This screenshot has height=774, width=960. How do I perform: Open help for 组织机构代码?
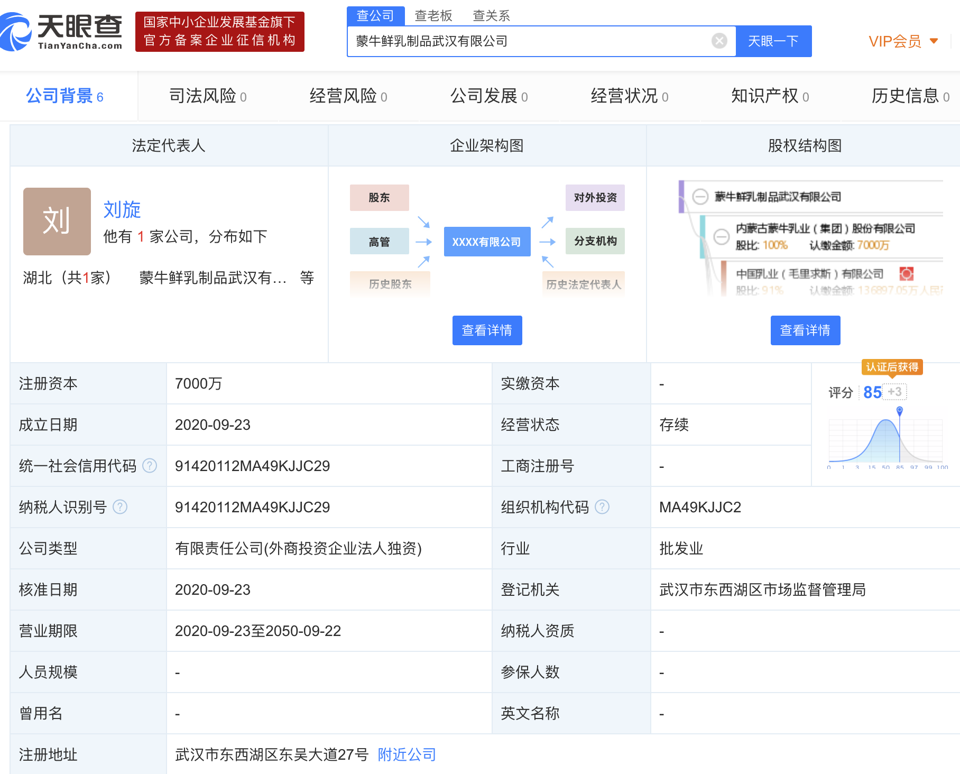(x=602, y=507)
